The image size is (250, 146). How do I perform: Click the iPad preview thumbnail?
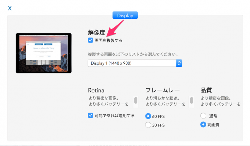coord(43,53)
